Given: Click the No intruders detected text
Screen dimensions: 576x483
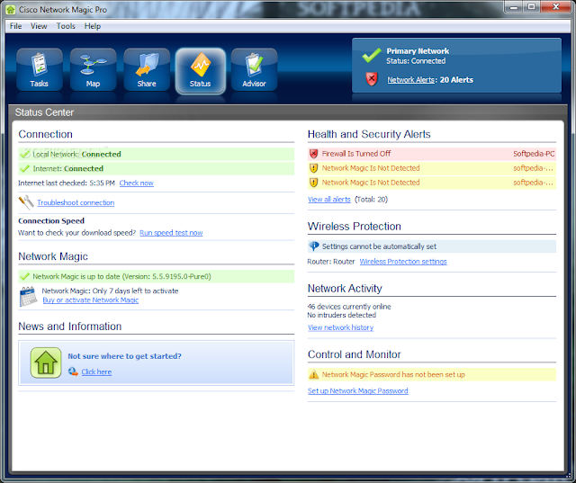Looking at the screenshot, I should pos(342,315).
